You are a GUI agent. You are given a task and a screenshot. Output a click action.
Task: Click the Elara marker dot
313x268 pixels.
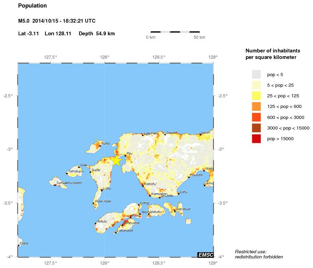pyautogui.click(x=19, y=245)
